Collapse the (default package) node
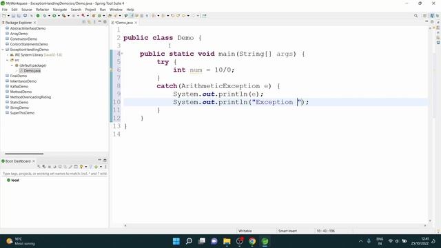Viewport: 441px width, 248px height. (12, 65)
